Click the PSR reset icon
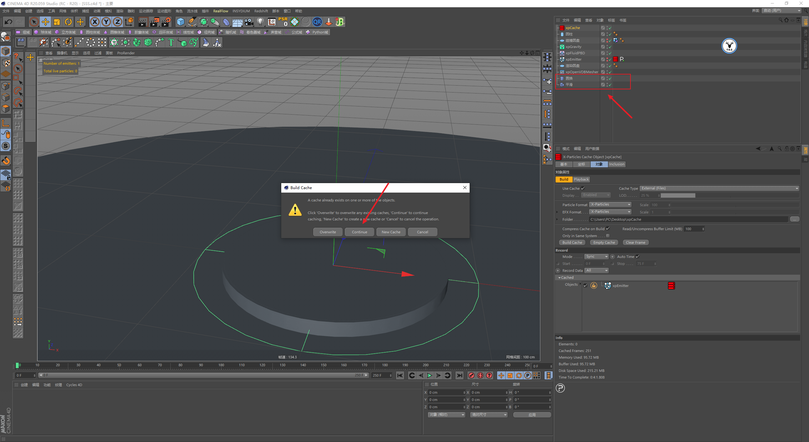The height and width of the screenshot is (442, 809). click(x=283, y=22)
